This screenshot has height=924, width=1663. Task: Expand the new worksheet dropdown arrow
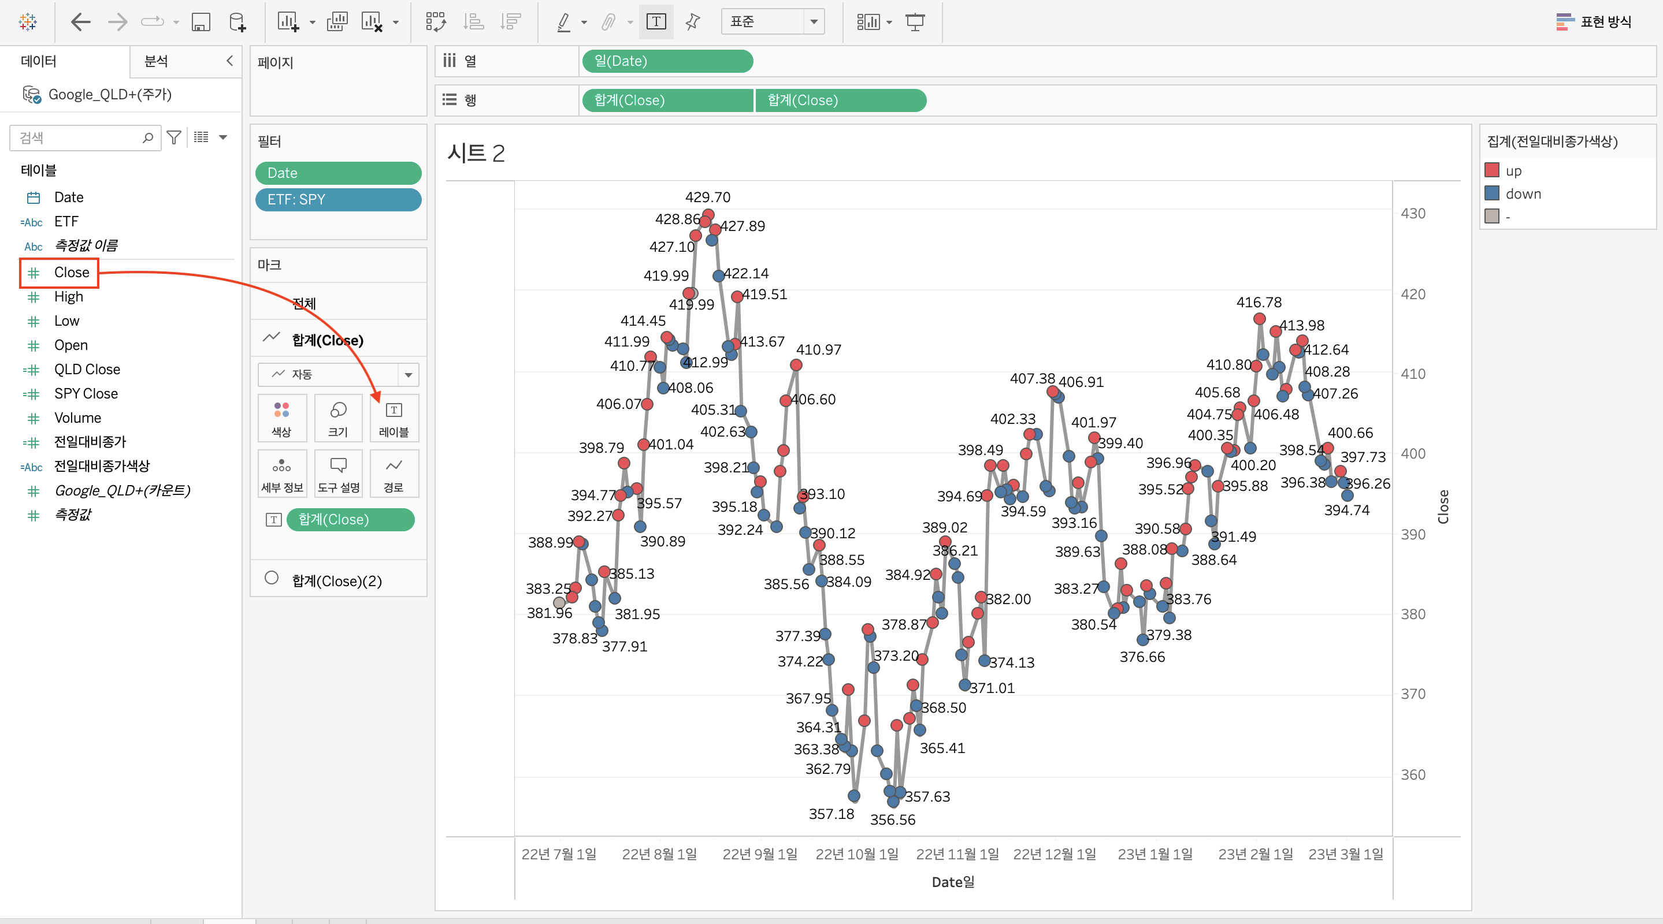click(x=313, y=23)
